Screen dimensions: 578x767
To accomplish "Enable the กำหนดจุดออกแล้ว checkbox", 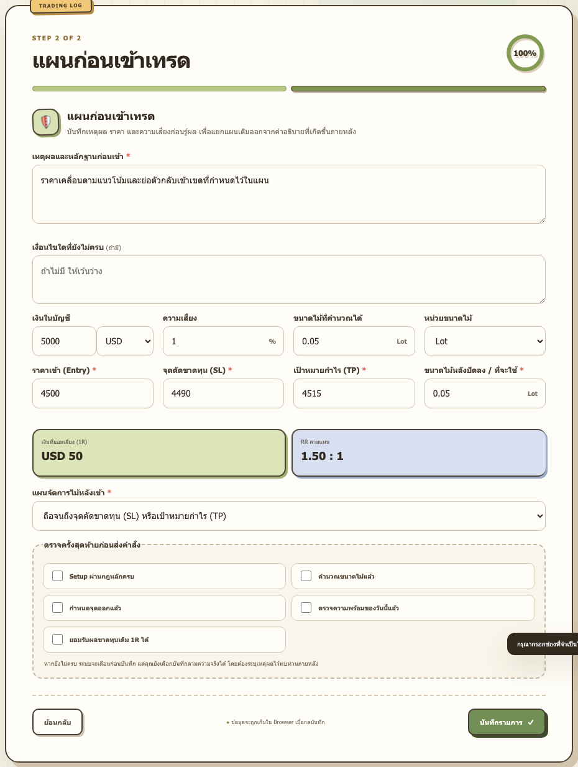I will 58,607.
